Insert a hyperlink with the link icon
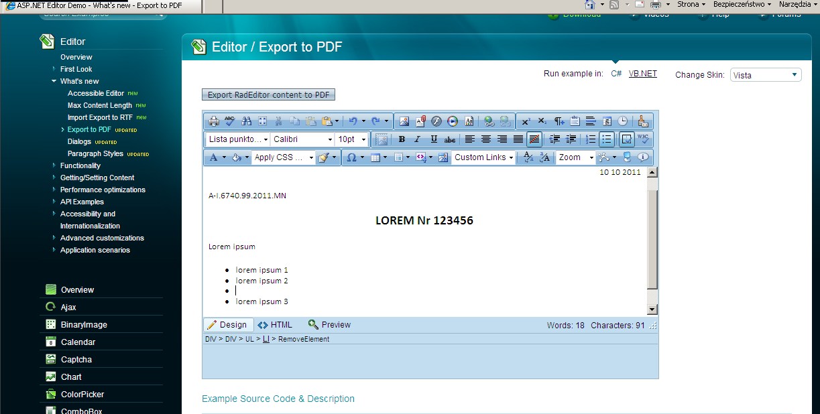The image size is (820, 414). (488, 121)
